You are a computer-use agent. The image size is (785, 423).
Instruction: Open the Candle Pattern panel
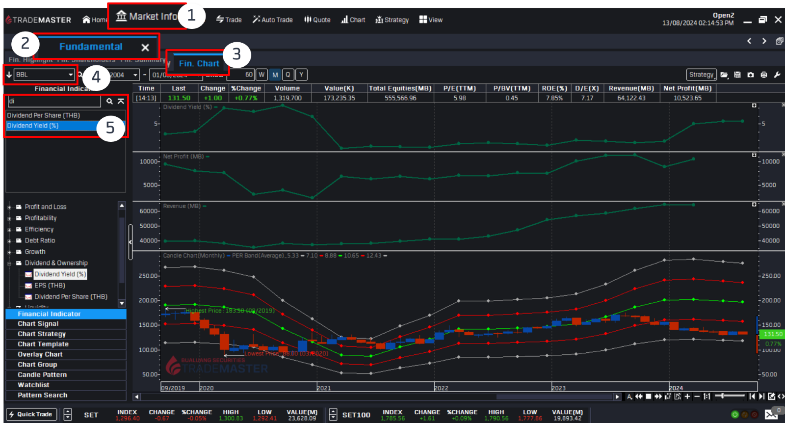tap(42, 374)
